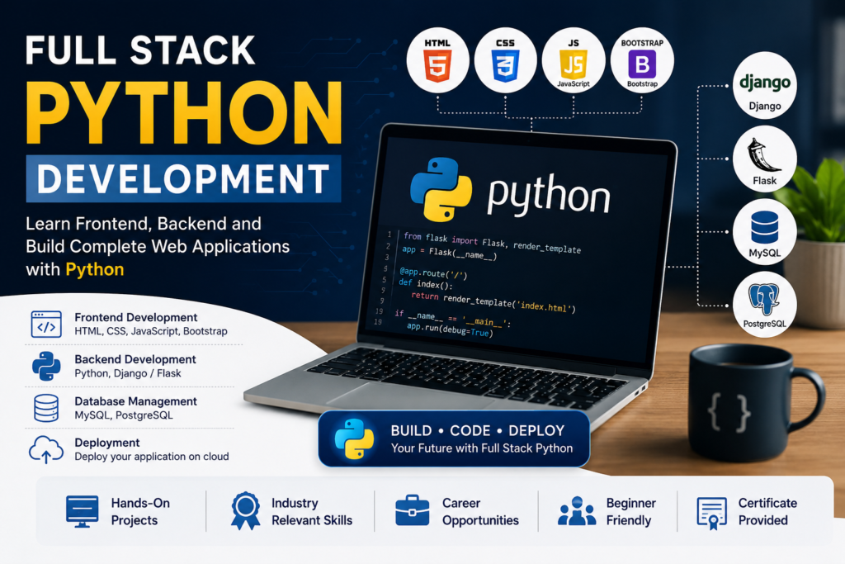845x564 pixels.
Task: Click 'HTML, CSS, JavaScript, Bootstrap' text
Action: 151,331
